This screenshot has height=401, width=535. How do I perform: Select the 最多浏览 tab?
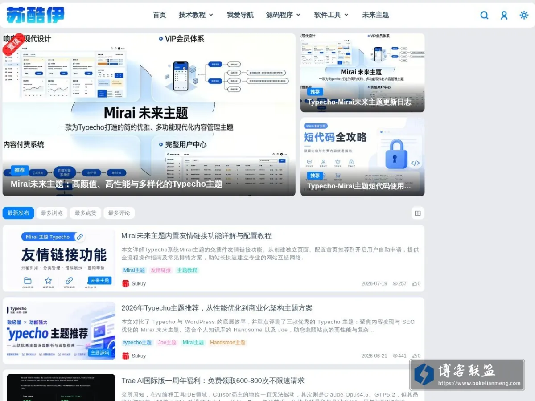tap(52, 213)
